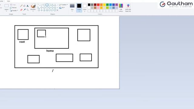The width and height of the screenshot is (194, 109).
Task: Select the Fill with color bucket tool
Action: [x=24, y=6]
